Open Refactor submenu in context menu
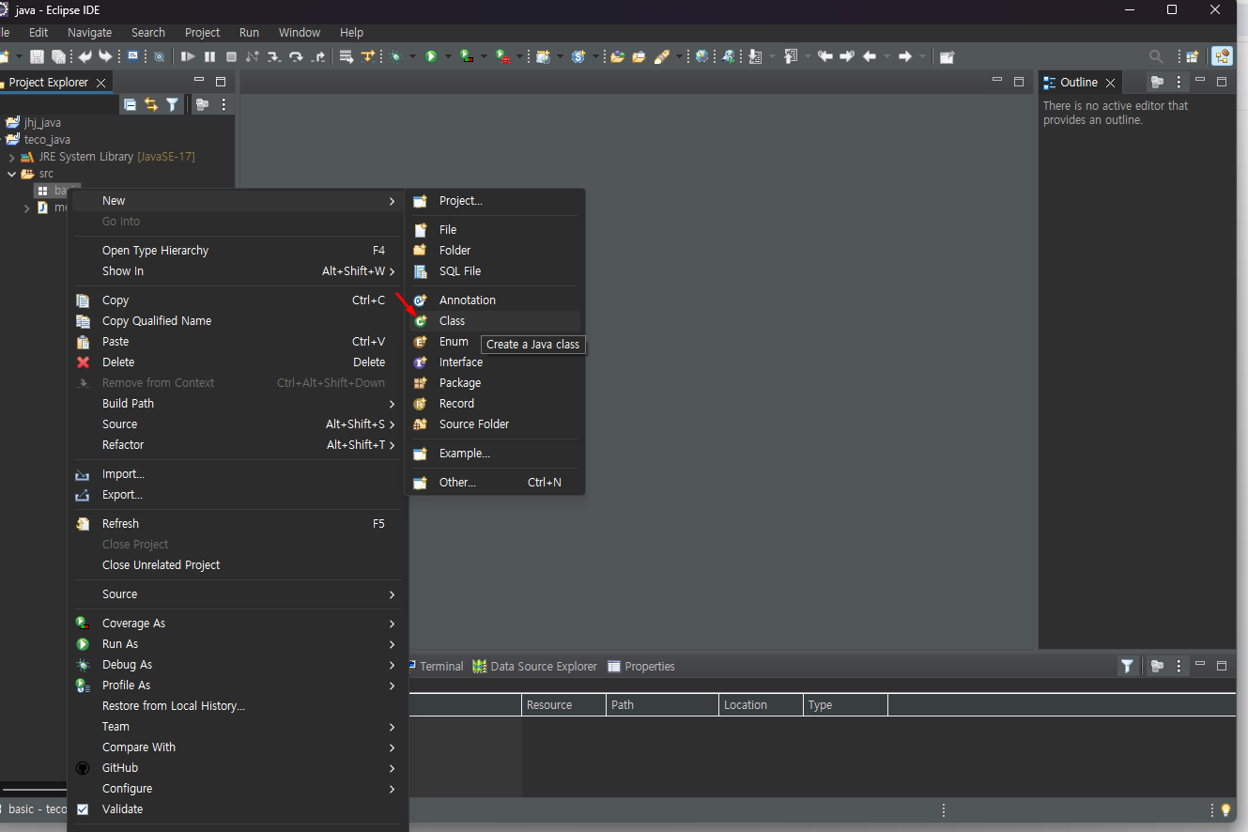Screen dimensions: 1248x832 tap(238, 445)
